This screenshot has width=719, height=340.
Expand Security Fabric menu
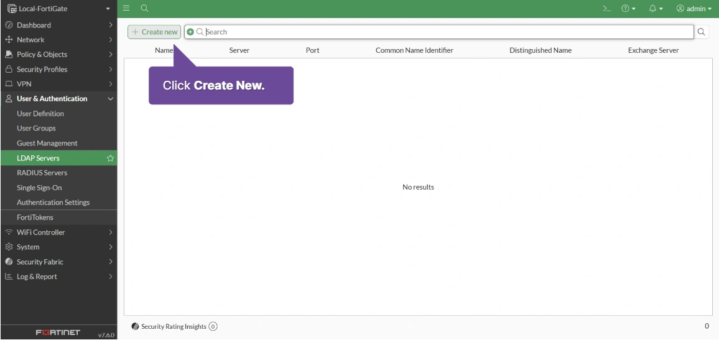click(58, 262)
